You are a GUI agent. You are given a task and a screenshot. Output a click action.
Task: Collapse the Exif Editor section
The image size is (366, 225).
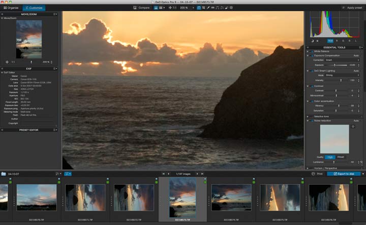(x=2, y=72)
